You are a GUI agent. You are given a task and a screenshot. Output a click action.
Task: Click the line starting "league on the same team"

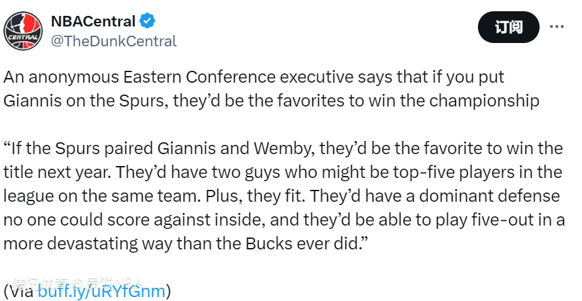(x=282, y=196)
